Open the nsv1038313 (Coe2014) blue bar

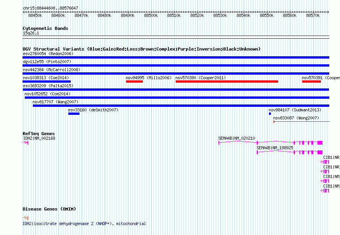point(47,82)
